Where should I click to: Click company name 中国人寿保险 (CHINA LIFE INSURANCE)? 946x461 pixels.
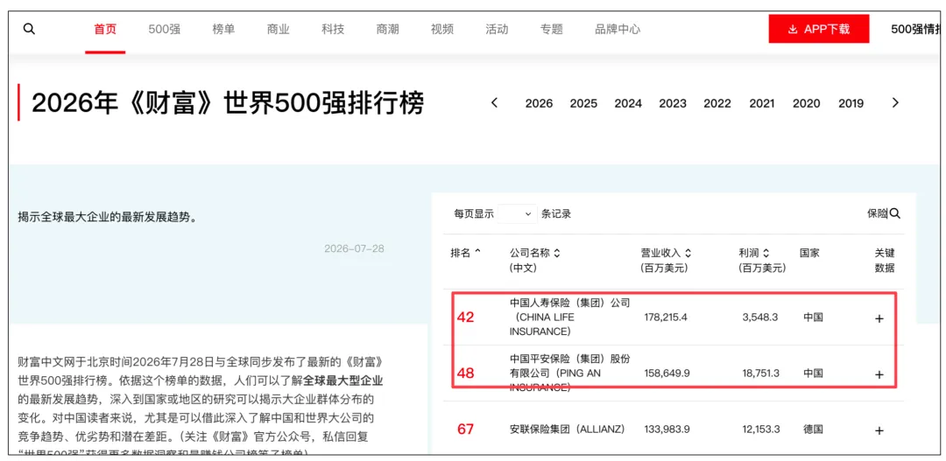pos(569,317)
